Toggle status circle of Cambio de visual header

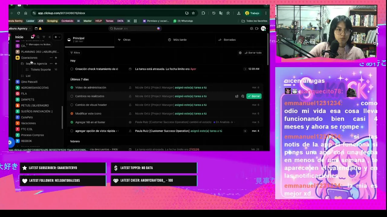(x=72, y=105)
